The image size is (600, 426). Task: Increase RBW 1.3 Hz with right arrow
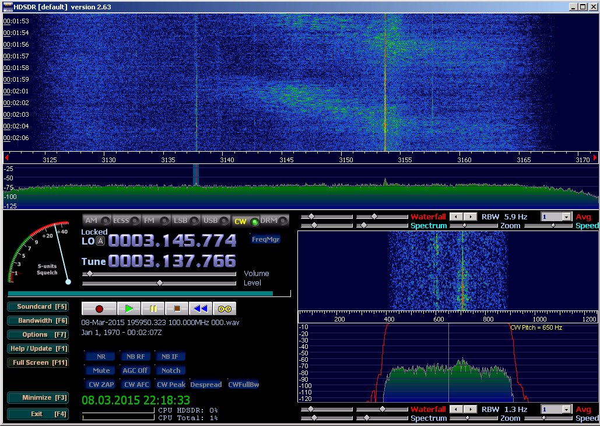471,410
